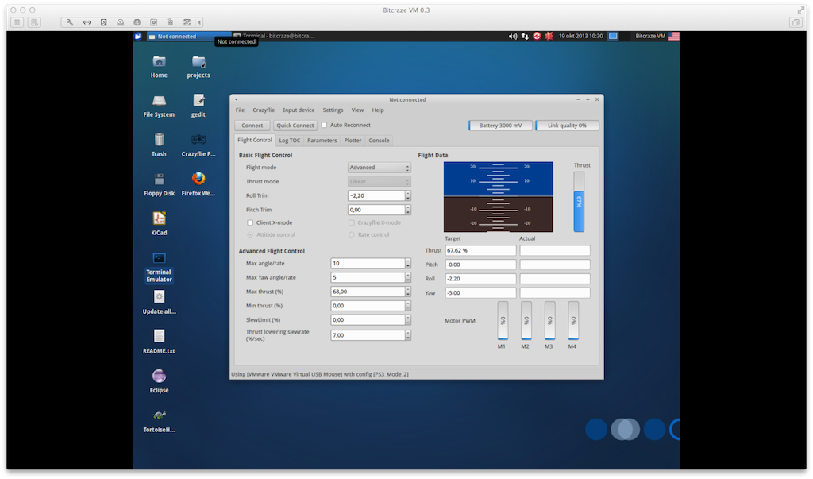The width and height of the screenshot is (813, 479).
Task: Open the Input device menu
Action: 299,110
